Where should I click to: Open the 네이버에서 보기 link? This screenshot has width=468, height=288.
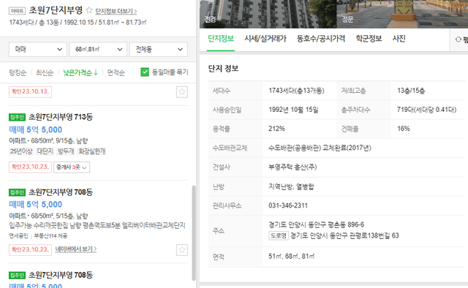76,249
